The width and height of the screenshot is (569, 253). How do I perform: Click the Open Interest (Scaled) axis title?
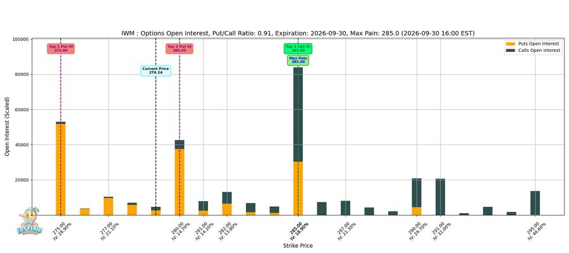point(7,127)
